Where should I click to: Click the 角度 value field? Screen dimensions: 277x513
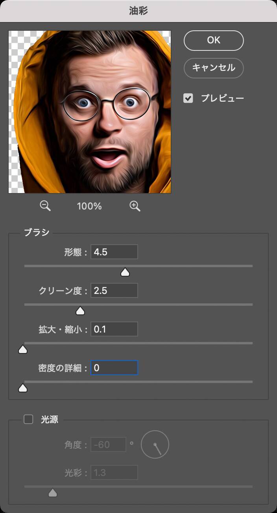coord(108,444)
